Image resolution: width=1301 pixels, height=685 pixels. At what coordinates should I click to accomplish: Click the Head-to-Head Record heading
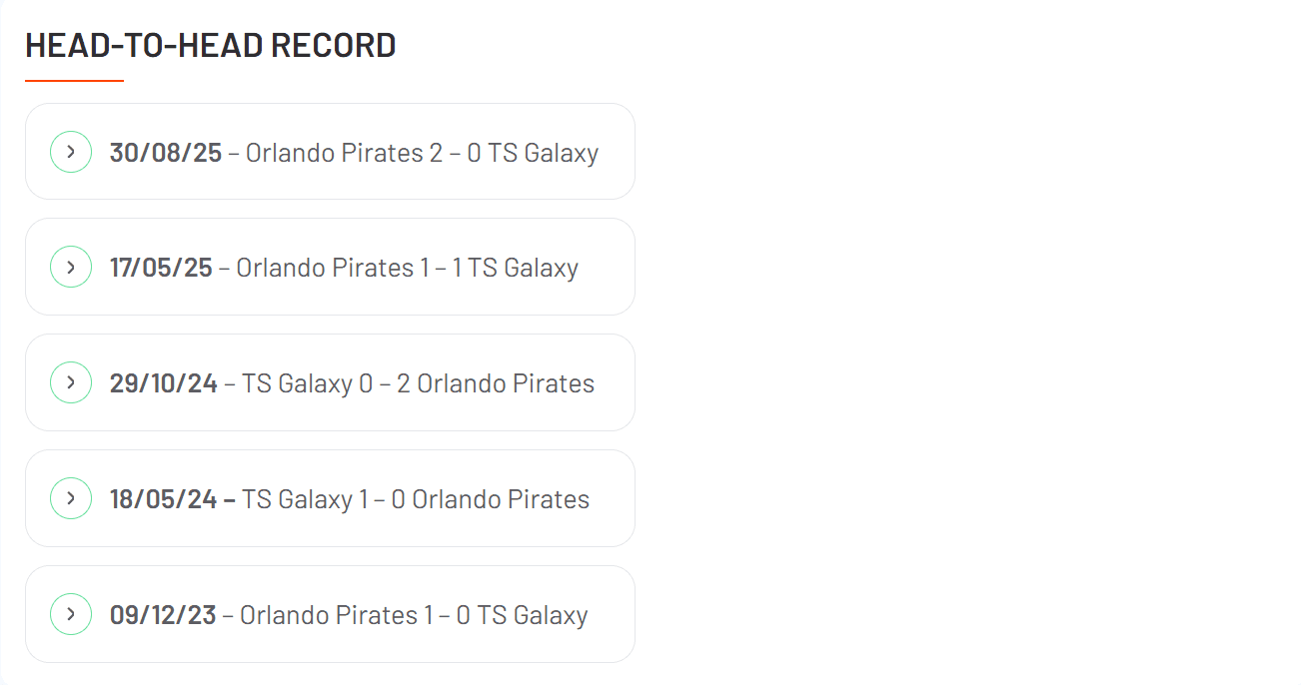(x=211, y=46)
